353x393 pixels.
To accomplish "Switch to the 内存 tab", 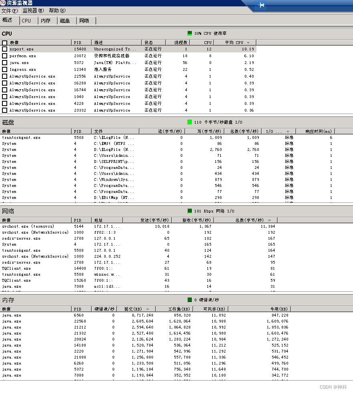I will pos(46,20).
